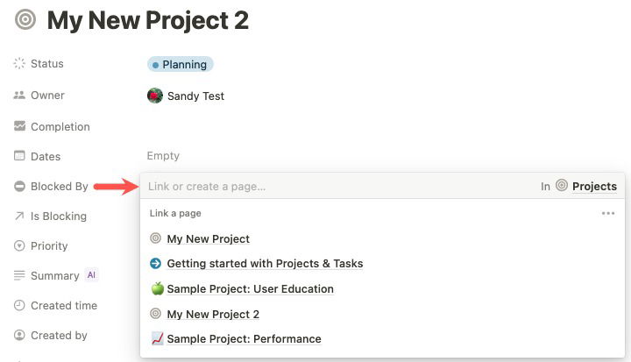The image size is (631, 362).
Task: Click the Dates calendar icon
Action: coord(19,156)
